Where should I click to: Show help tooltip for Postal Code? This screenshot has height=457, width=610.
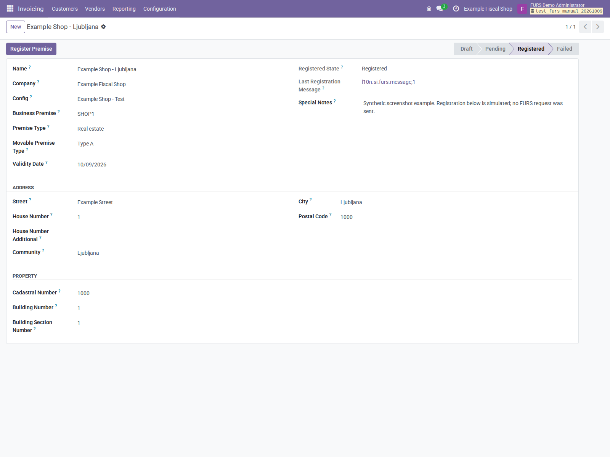pyautogui.click(x=331, y=215)
